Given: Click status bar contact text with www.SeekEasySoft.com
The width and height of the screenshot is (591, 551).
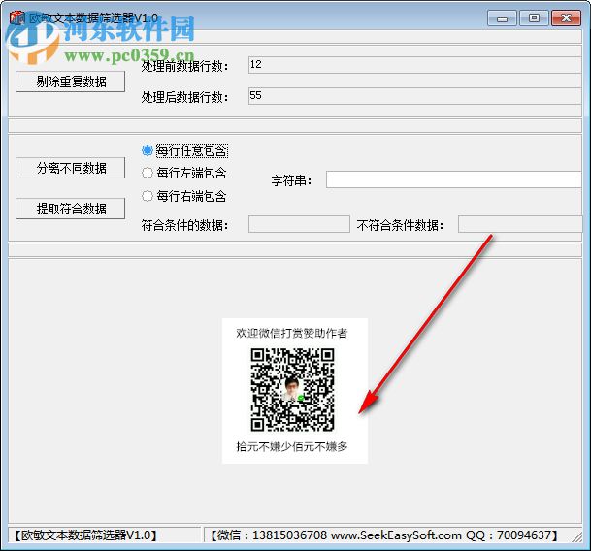Looking at the screenshot, I should pos(384,535).
